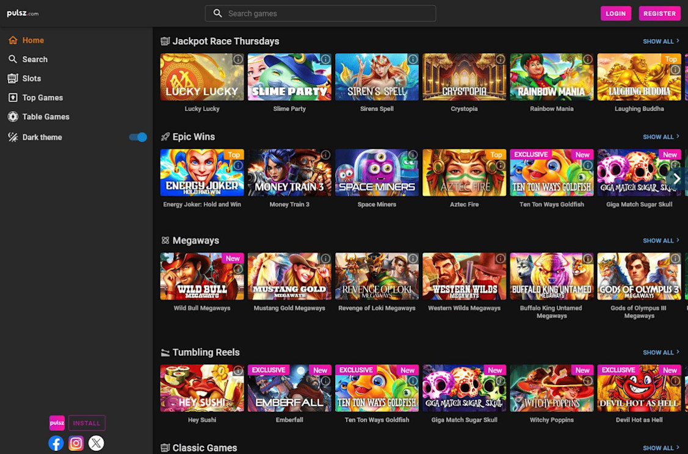Screen dimensions: 688x454
Task: Open info icon on Slime Party game
Action: tap(325, 59)
